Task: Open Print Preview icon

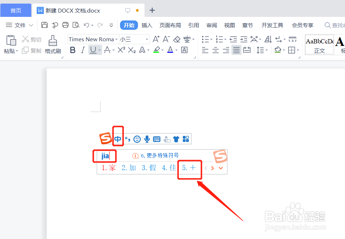Action: pyautogui.click(x=76, y=25)
